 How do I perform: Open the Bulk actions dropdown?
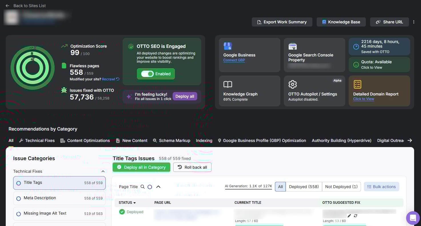381,187
